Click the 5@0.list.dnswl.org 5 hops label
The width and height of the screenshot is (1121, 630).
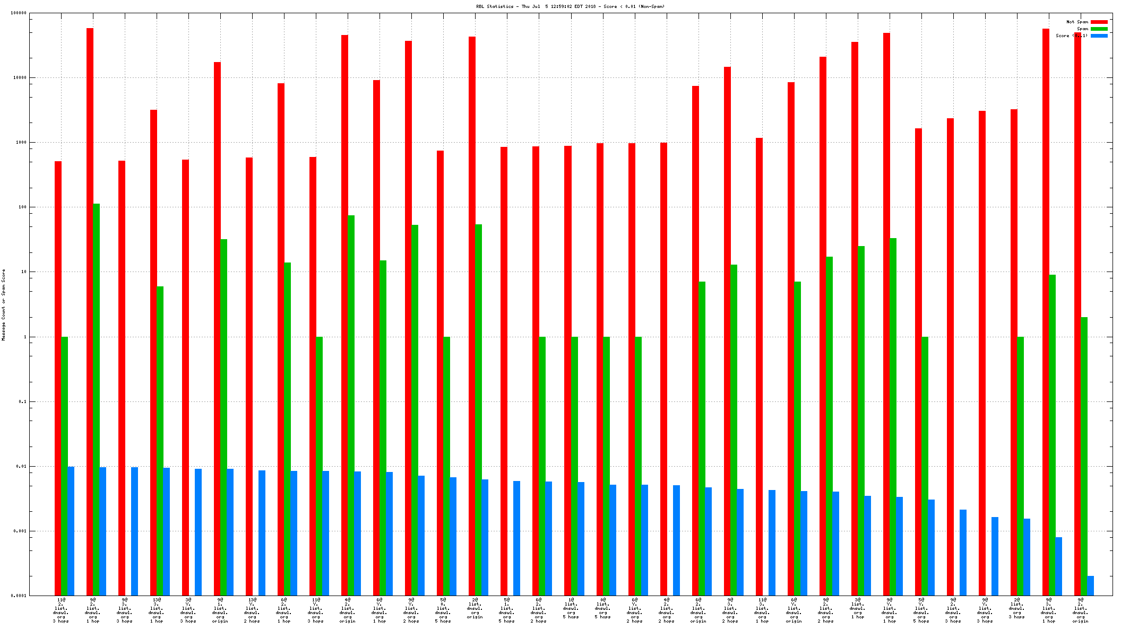click(x=443, y=610)
